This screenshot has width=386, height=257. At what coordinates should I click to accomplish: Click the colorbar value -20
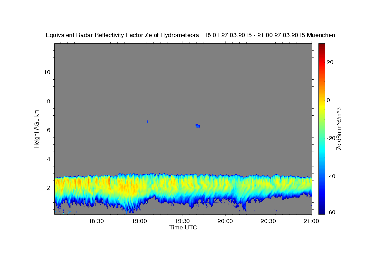[x=331, y=138]
